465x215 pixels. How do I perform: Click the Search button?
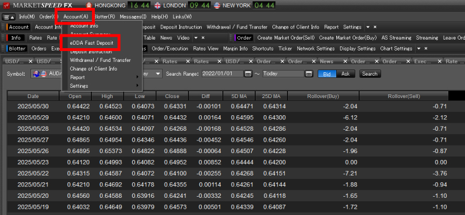(370, 74)
